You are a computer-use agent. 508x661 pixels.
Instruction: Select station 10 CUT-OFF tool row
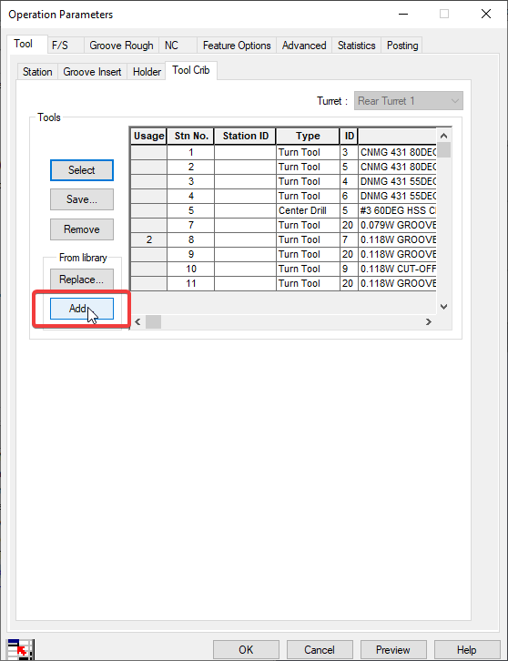click(x=283, y=269)
